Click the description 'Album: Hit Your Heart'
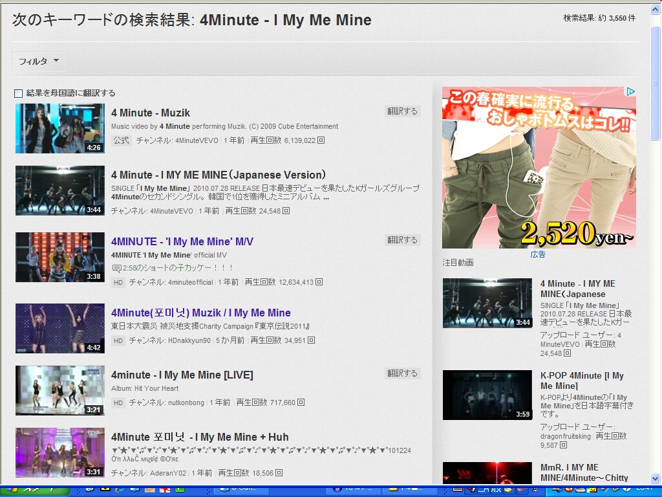Image resolution: width=662 pixels, height=497 pixels. (145, 388)
